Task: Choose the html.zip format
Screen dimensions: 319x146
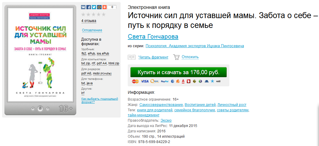Action: 114,63
